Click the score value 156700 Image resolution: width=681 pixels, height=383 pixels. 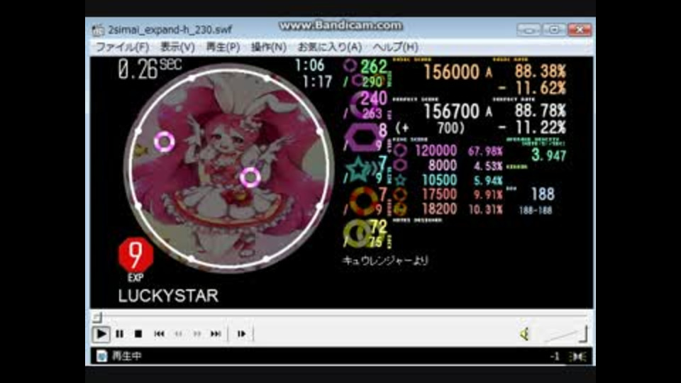click(x=451, y=111)
